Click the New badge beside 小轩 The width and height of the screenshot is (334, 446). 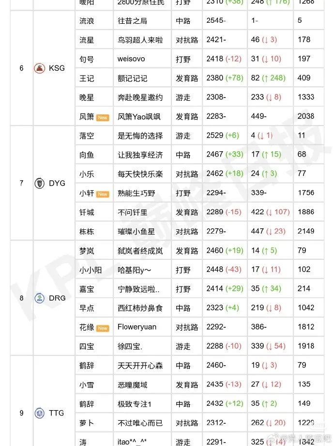(x=103, y=194)
